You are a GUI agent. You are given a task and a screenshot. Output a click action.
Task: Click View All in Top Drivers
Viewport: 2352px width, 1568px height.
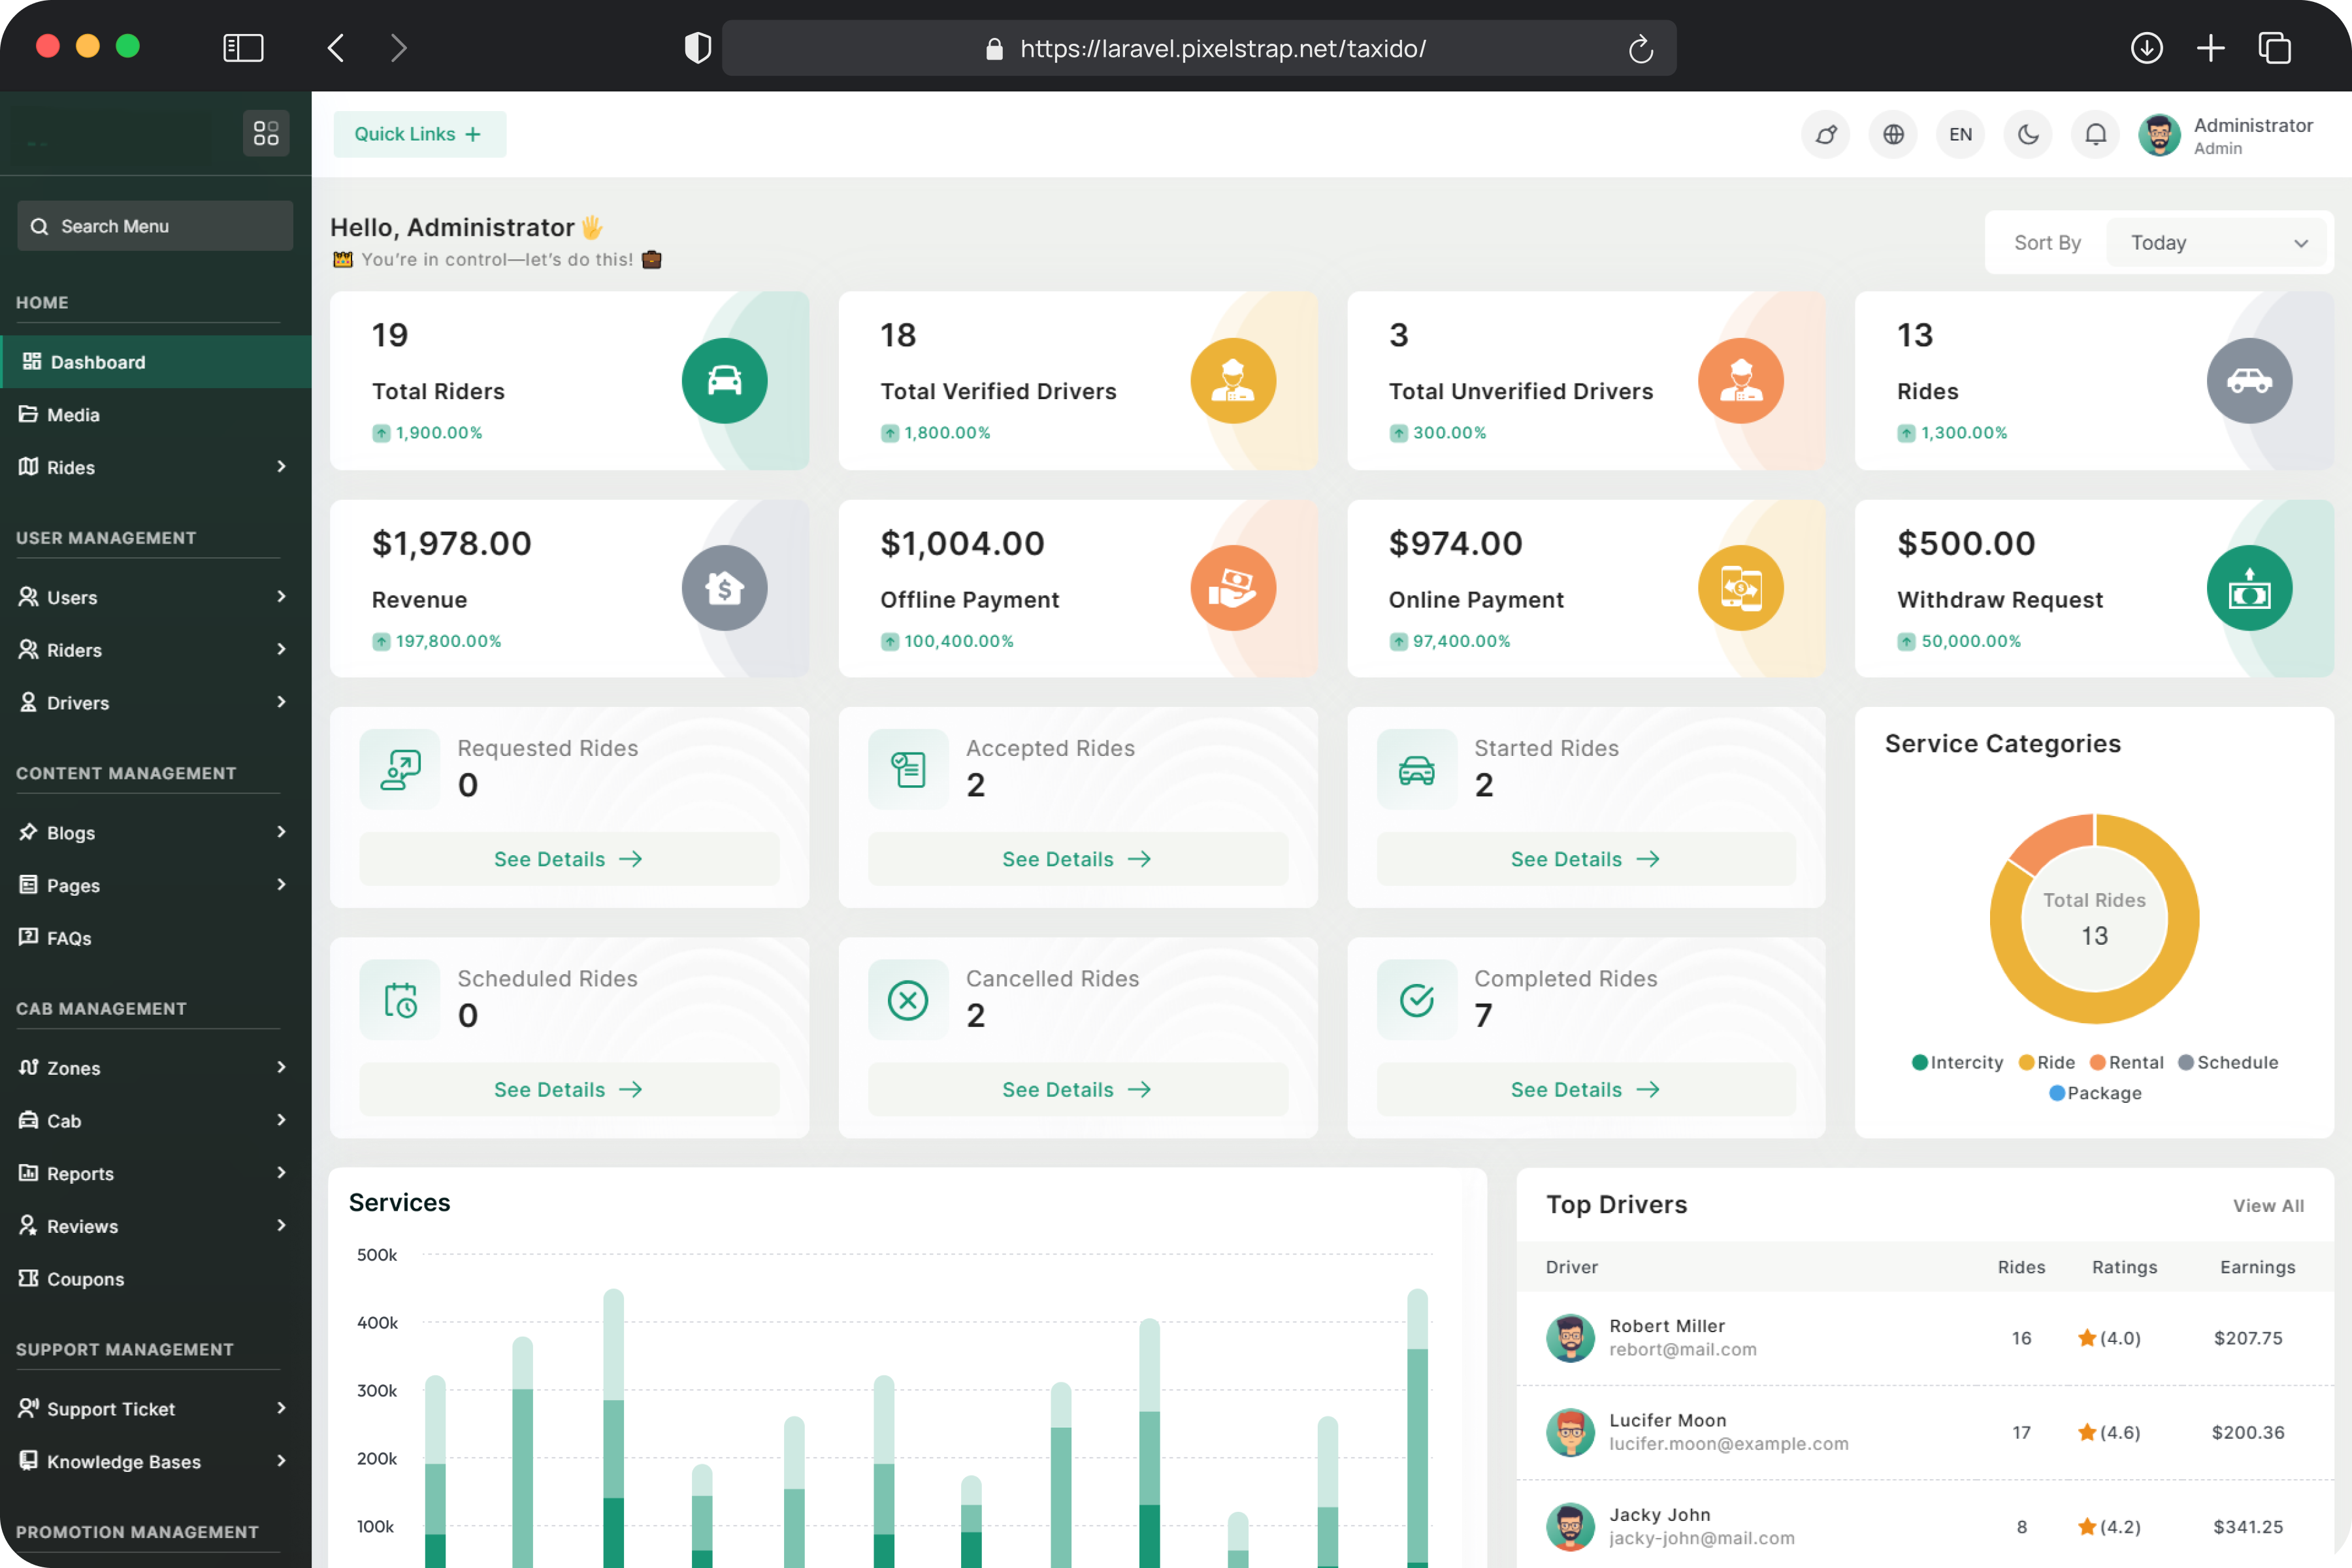[x=2267, y=1206]
